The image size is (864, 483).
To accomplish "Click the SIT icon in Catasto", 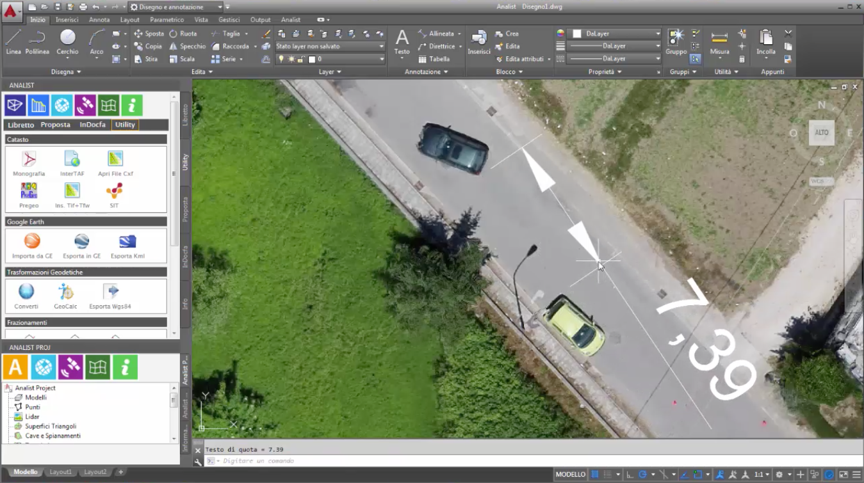I will coord(114,195).
